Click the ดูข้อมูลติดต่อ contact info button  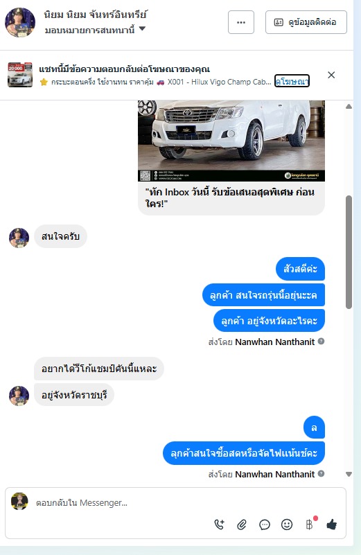tap(306, 22)
